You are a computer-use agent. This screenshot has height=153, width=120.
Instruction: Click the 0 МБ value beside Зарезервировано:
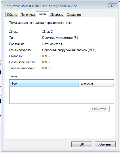tap(46, 68)
